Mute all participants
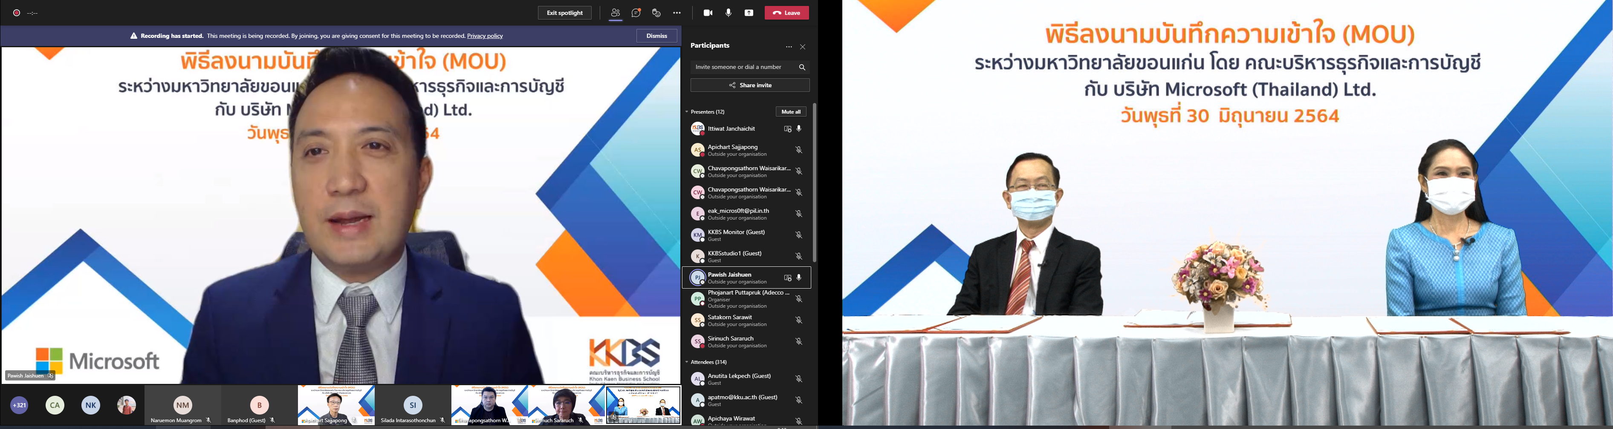The image size is (1613, 429). pyautogui.click(x=791, y=112)
